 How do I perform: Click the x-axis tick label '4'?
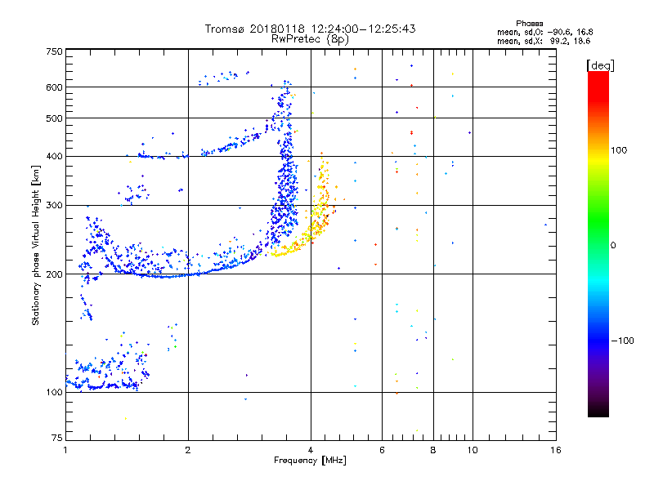[311, 450]
